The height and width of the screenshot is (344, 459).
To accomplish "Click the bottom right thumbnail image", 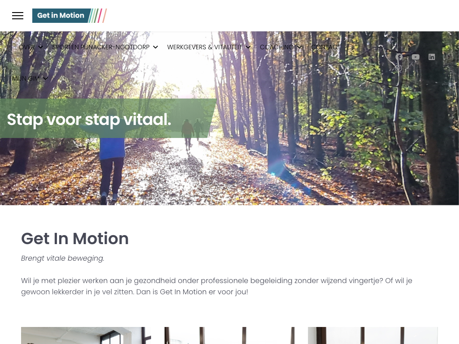I will 373,335.
